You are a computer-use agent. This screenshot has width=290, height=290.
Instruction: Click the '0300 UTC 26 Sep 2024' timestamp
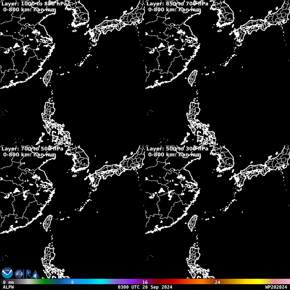click(x=145, y=287)
